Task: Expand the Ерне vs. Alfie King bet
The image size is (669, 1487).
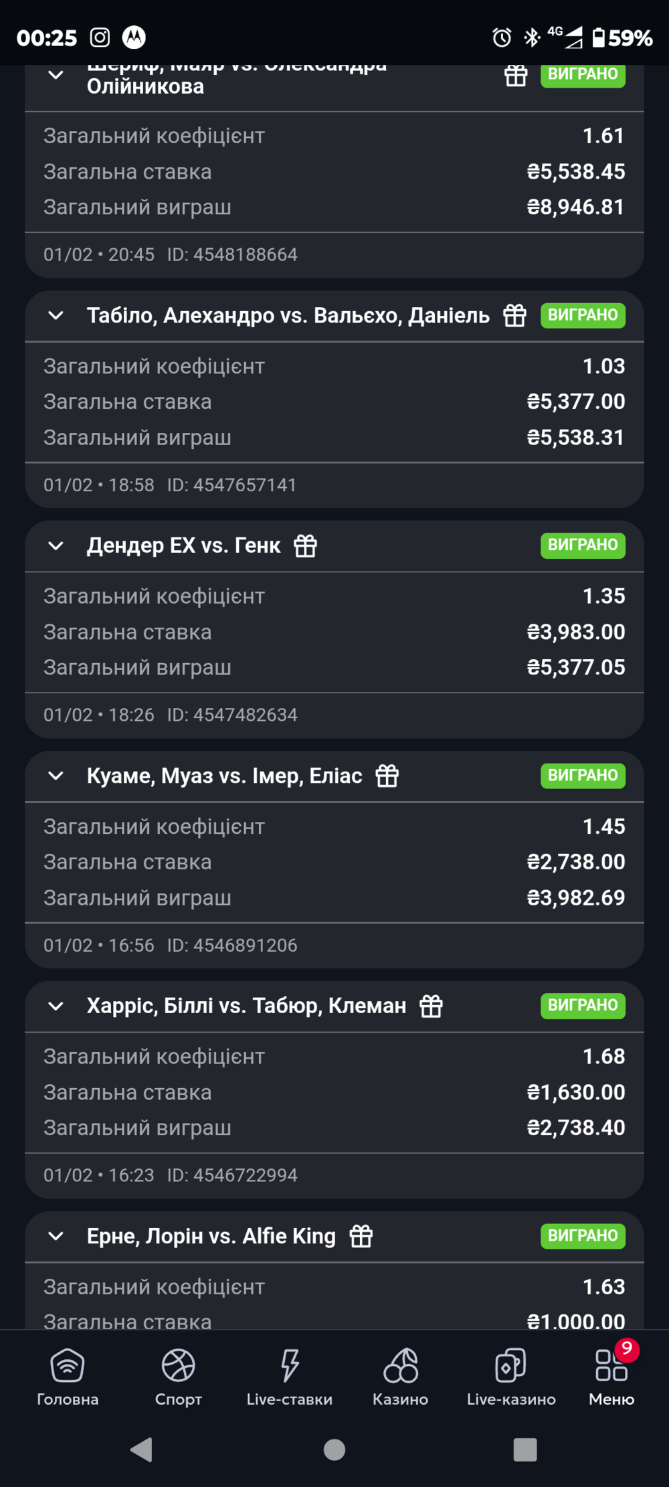Action: tap(56, 1236)
